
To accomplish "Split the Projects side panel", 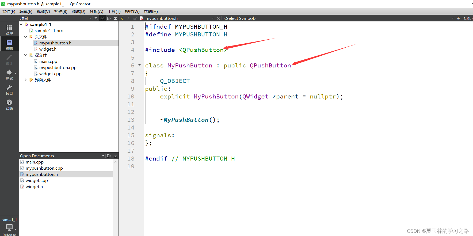I will click(x=109, y=18).
